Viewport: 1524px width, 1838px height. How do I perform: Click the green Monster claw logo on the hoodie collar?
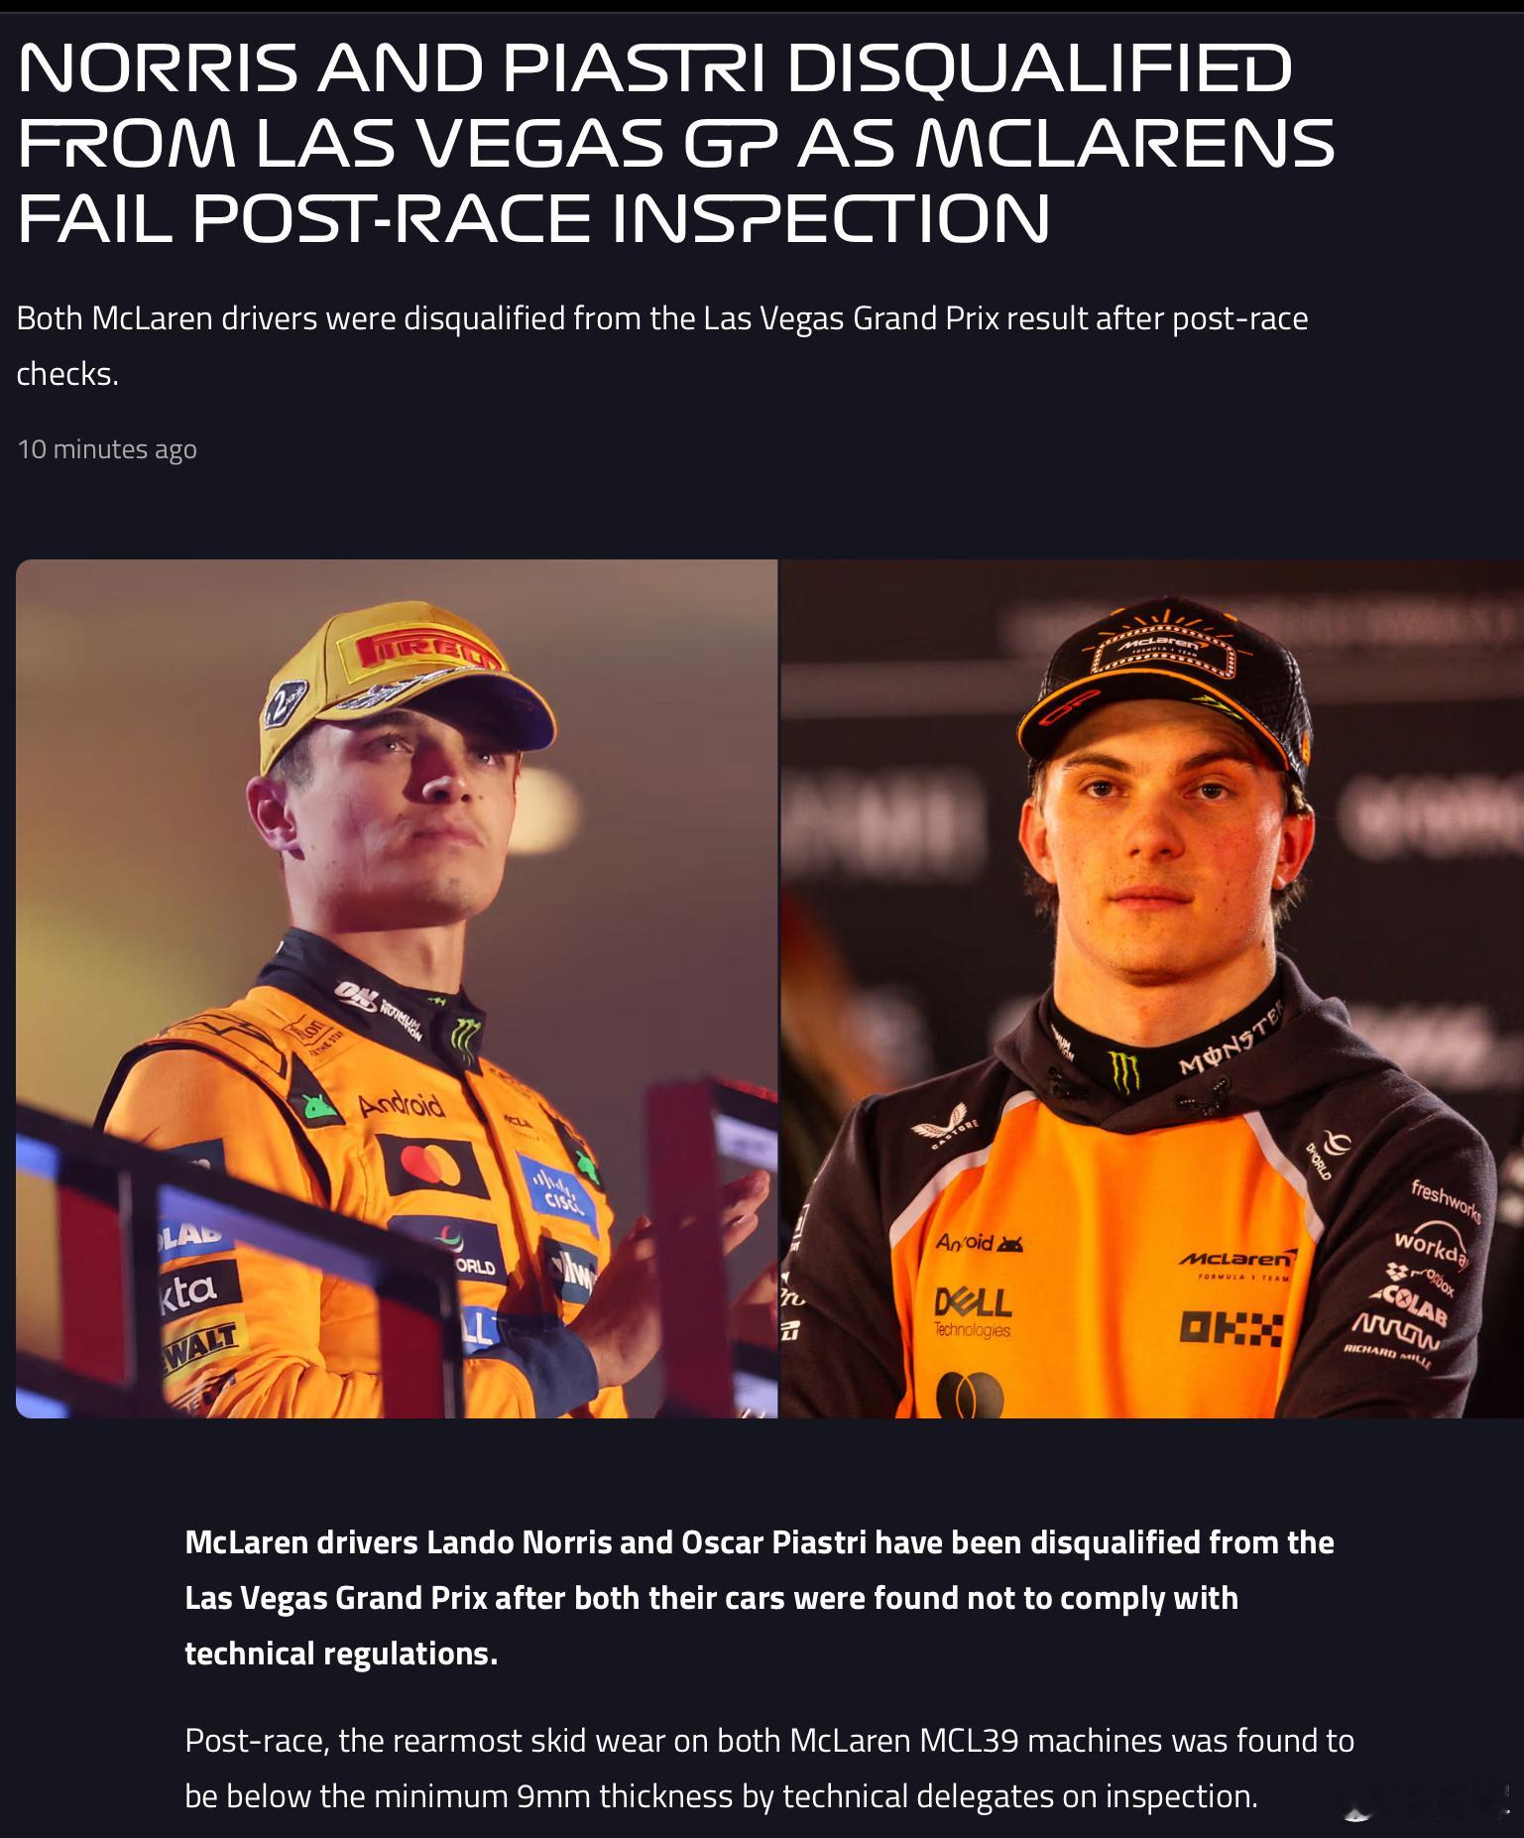pos(1123,1072)
